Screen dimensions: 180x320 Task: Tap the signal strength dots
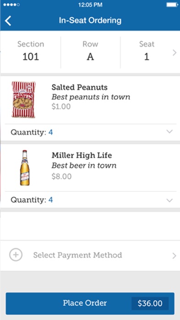tap(11, 5)
